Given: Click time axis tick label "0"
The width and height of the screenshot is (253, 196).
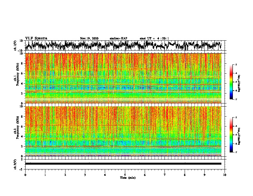Looking at the screenshot, I should (25, 175).
